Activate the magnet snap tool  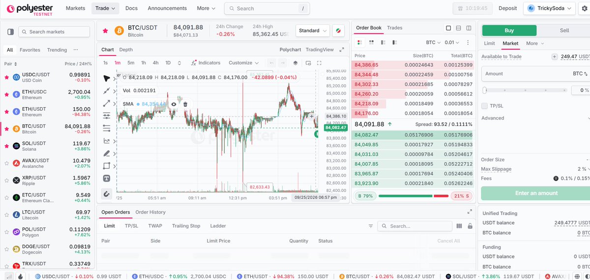point(107,193)
